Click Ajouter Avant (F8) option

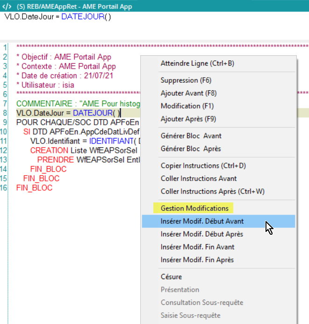pyautogui.click(x=188, y=93)
